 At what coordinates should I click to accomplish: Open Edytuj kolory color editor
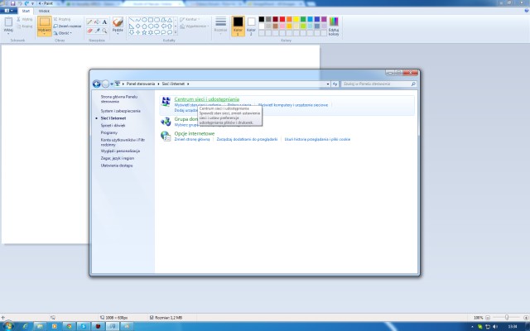pyautogui.click(x=334, y=26)
